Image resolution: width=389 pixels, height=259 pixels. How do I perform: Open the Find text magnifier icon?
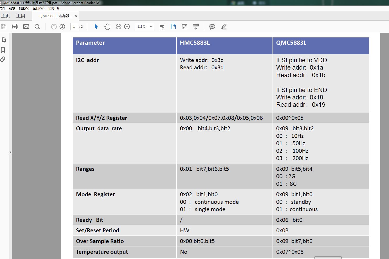pos(37,27)
